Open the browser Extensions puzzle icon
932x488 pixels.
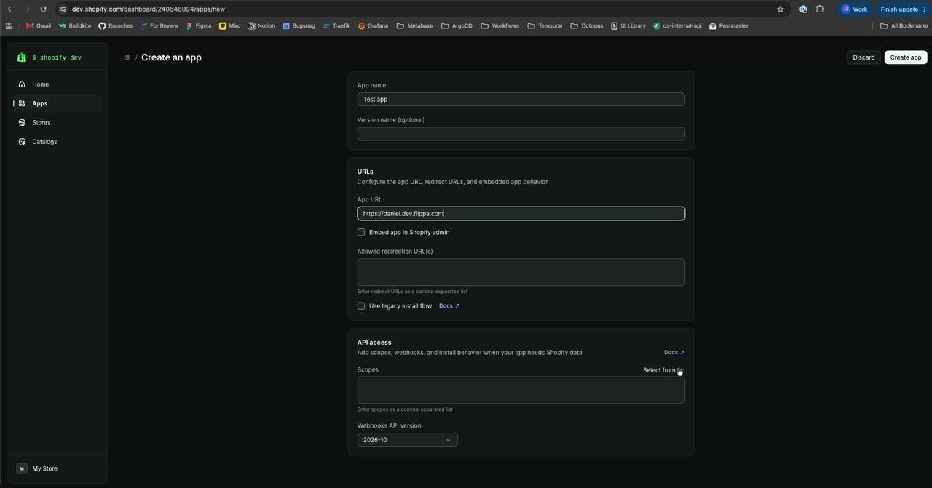(x=820, y=9)
